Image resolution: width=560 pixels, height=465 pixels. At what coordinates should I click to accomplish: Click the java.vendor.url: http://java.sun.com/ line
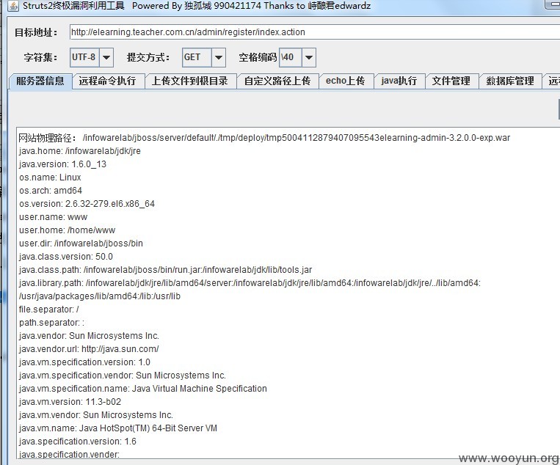(89, 349)
